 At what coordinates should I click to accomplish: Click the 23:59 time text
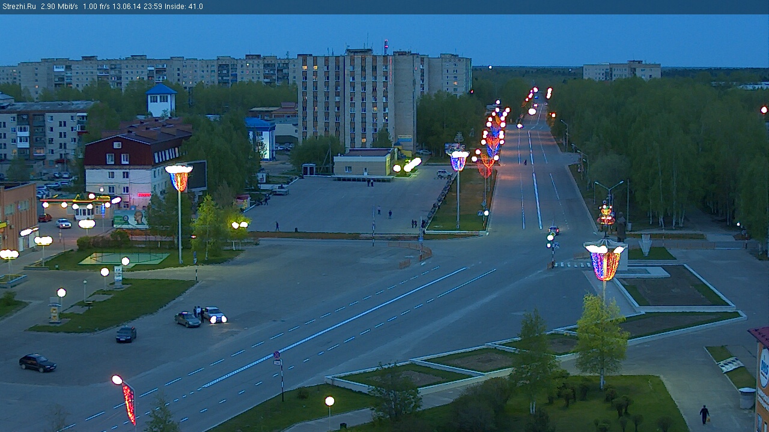coord(153,7)
